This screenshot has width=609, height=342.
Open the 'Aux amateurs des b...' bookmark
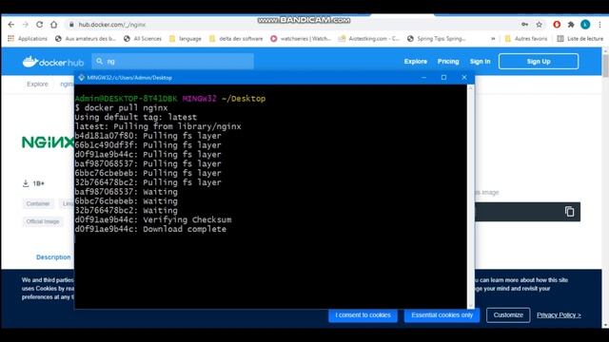(86, 38)
